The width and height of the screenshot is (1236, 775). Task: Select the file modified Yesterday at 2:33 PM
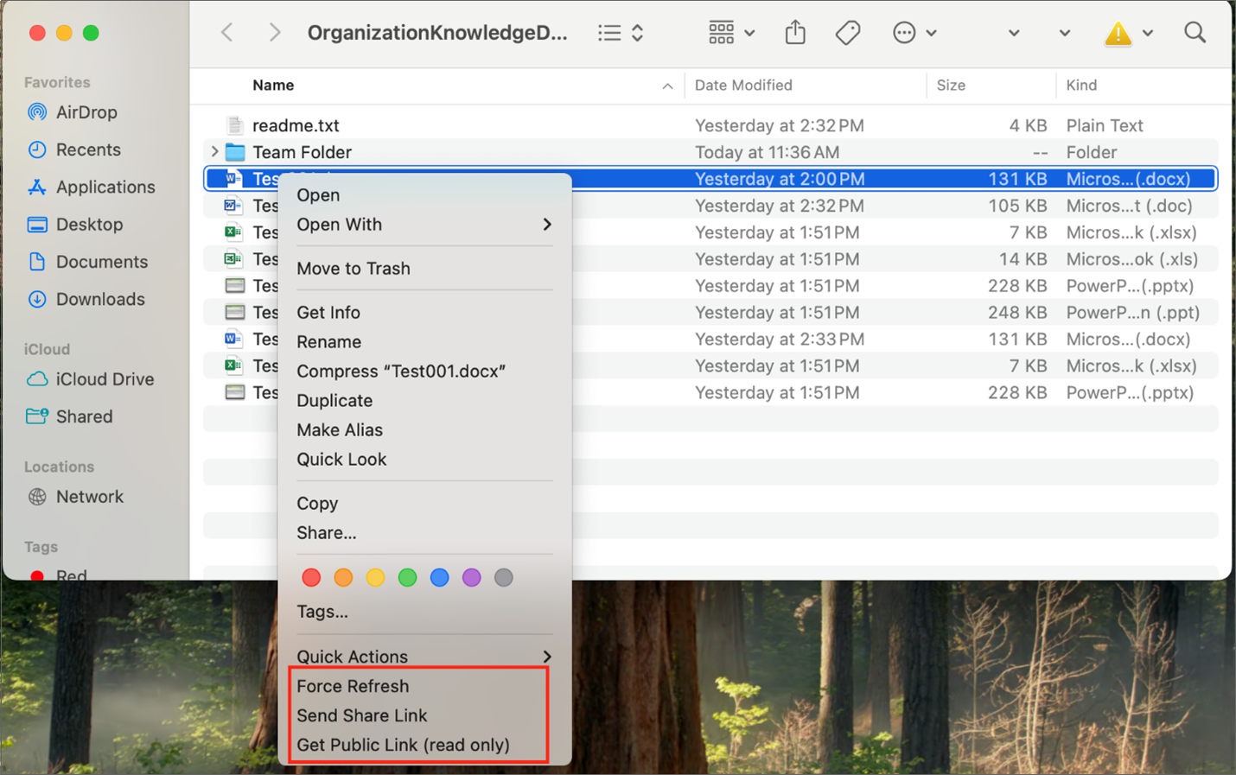click(x=710, y=340)
